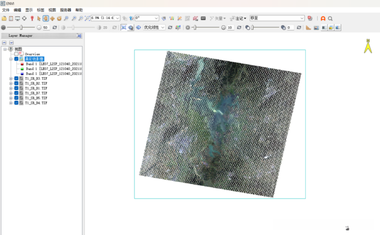
Task: Click the search magnifier icon in the toolbar
Action: click(x=330, y=19)
